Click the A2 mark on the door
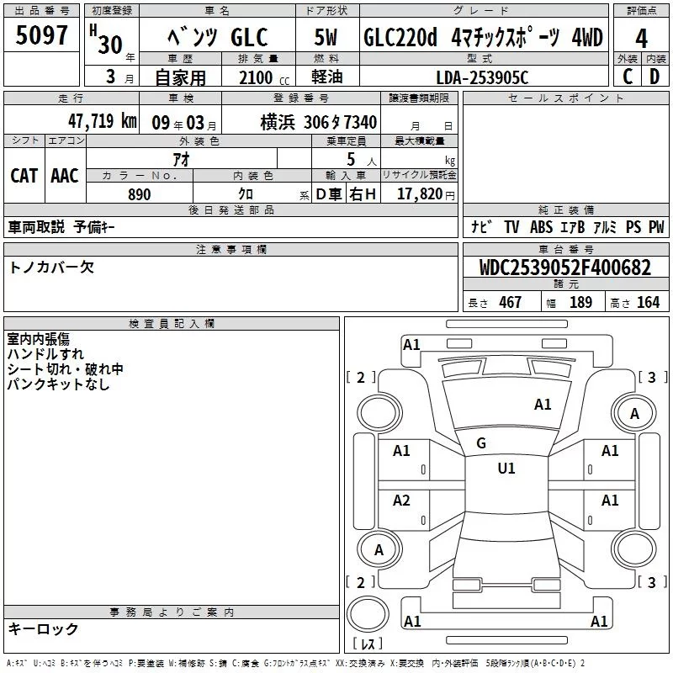Viewport: 673px width, 673px height. point(401,501)
